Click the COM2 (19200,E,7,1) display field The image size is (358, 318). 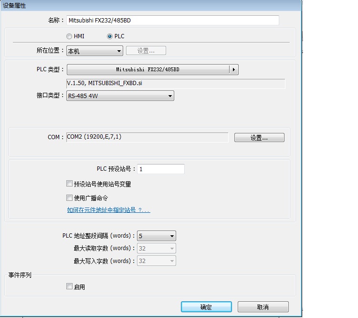click(147, 137)
